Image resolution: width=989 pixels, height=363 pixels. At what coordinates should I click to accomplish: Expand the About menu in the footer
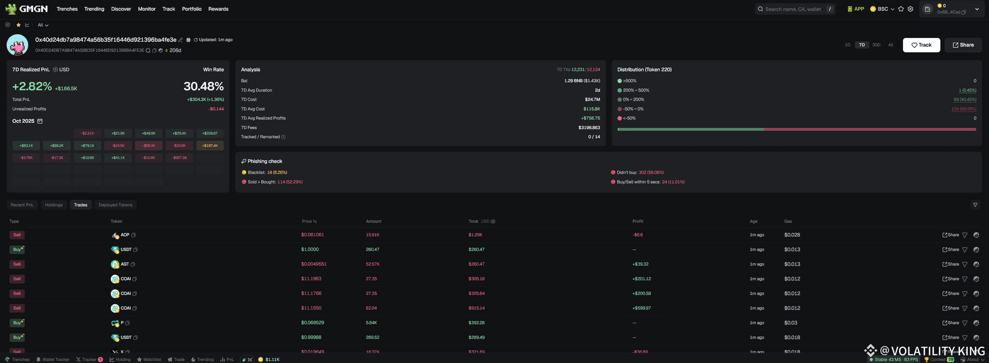click(x=973, y=359)
